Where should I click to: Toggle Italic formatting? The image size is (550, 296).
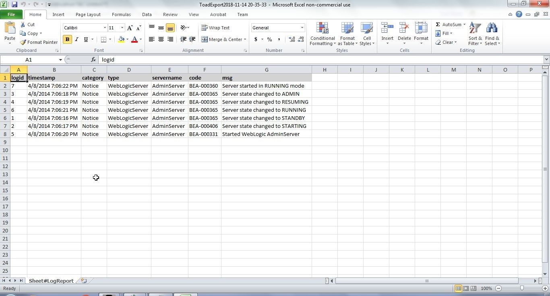[77, 39]
